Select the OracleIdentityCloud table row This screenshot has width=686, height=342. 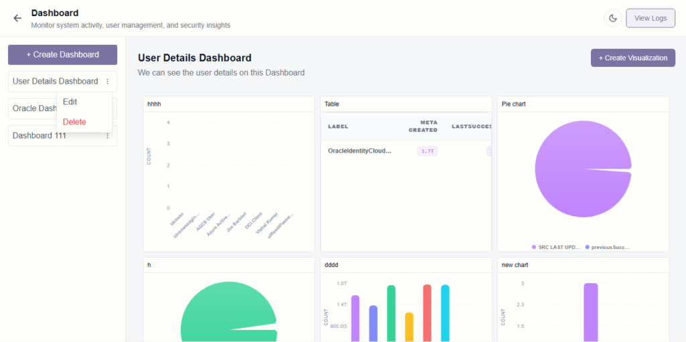pos(360,151)
